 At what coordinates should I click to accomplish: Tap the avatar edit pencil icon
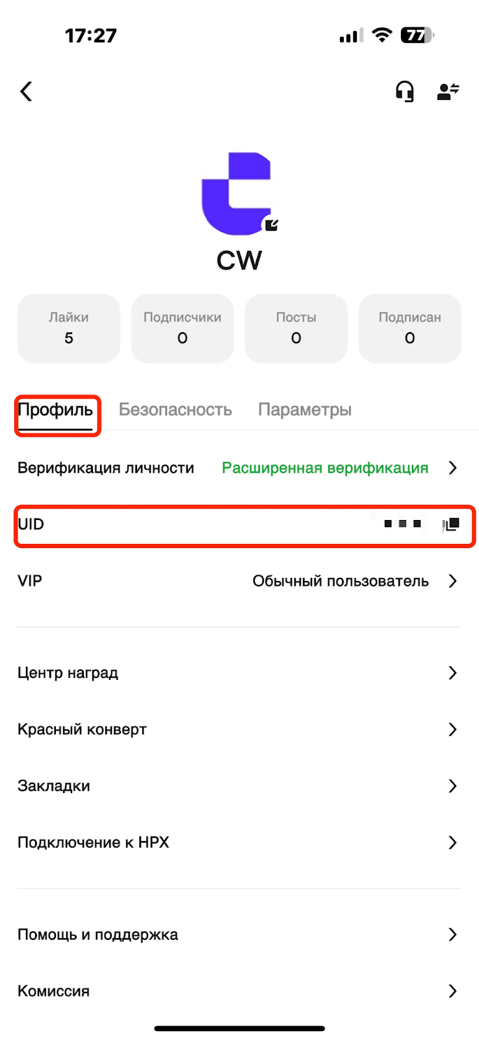[x=272, y=225]
